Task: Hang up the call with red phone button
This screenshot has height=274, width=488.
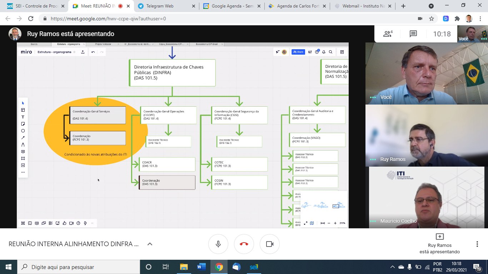Action: tap(244, 244)
